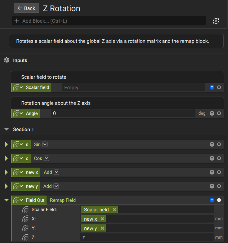Click the help icon on new x block
The width and height of the screenshot is (228, 243).
pyautogui.click(x=212, y=172)
